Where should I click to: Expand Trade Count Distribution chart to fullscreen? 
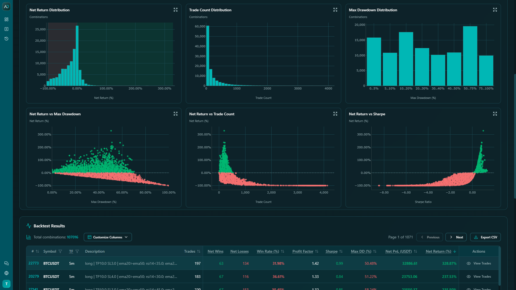[335, 10]
